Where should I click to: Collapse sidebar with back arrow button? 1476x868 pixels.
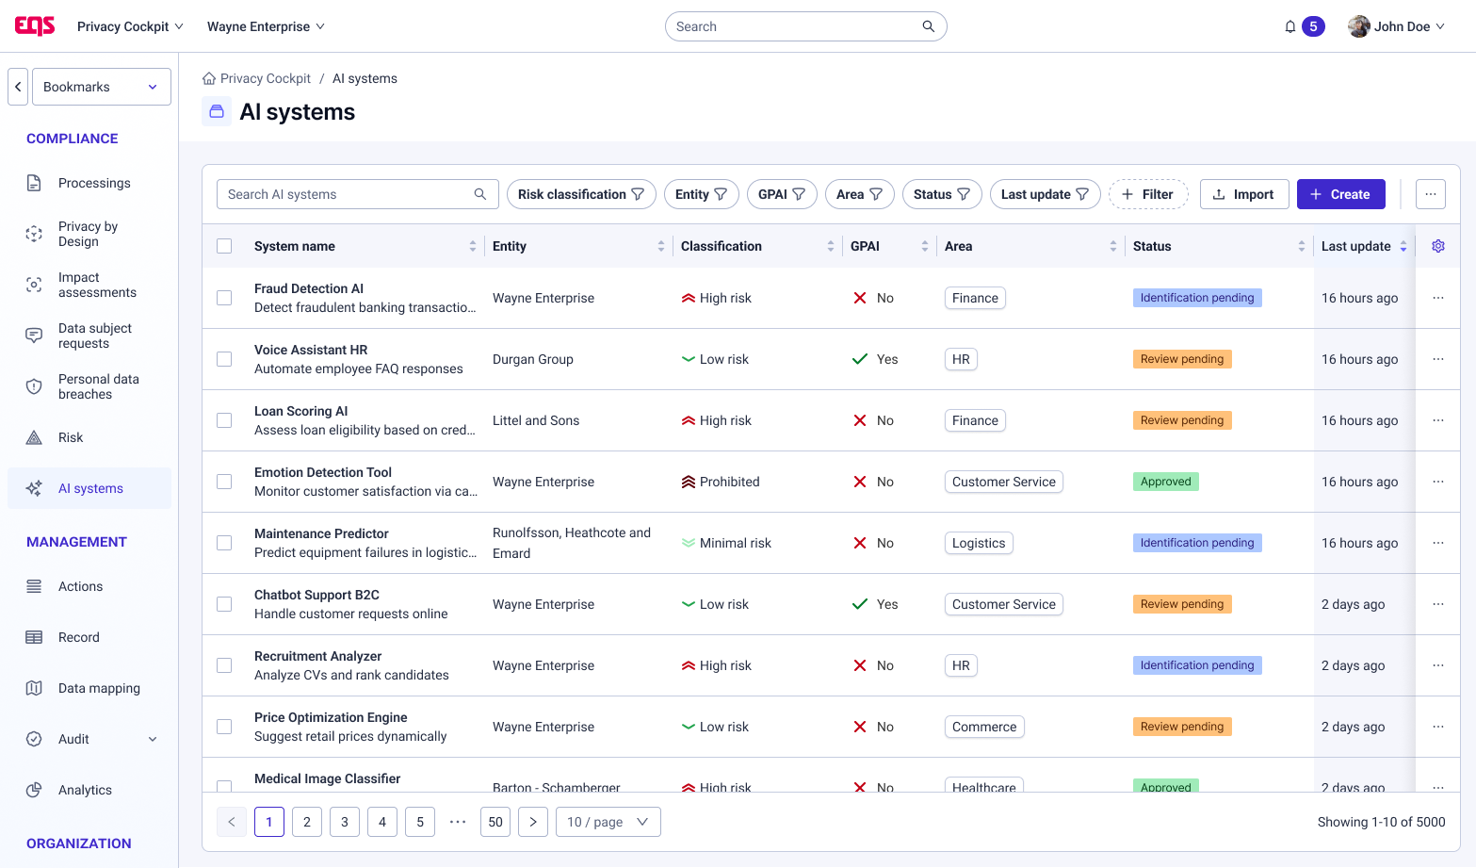point(18,87)
